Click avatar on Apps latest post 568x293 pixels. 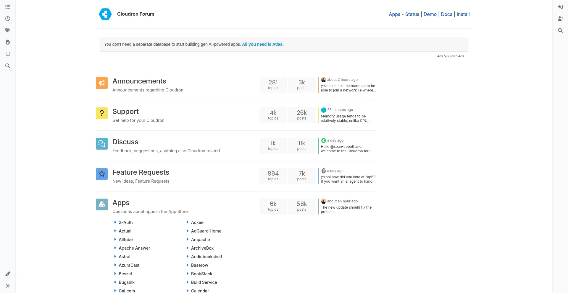[x=324, y=201]
